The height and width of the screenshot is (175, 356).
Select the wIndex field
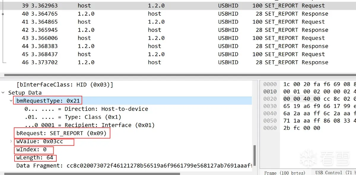[31, 150]
